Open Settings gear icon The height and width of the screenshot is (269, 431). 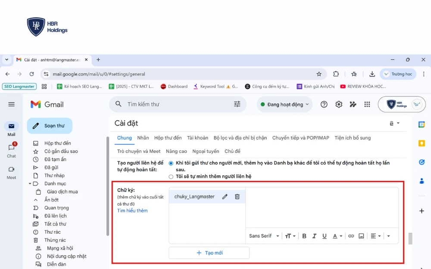click(x=339, y=104)
